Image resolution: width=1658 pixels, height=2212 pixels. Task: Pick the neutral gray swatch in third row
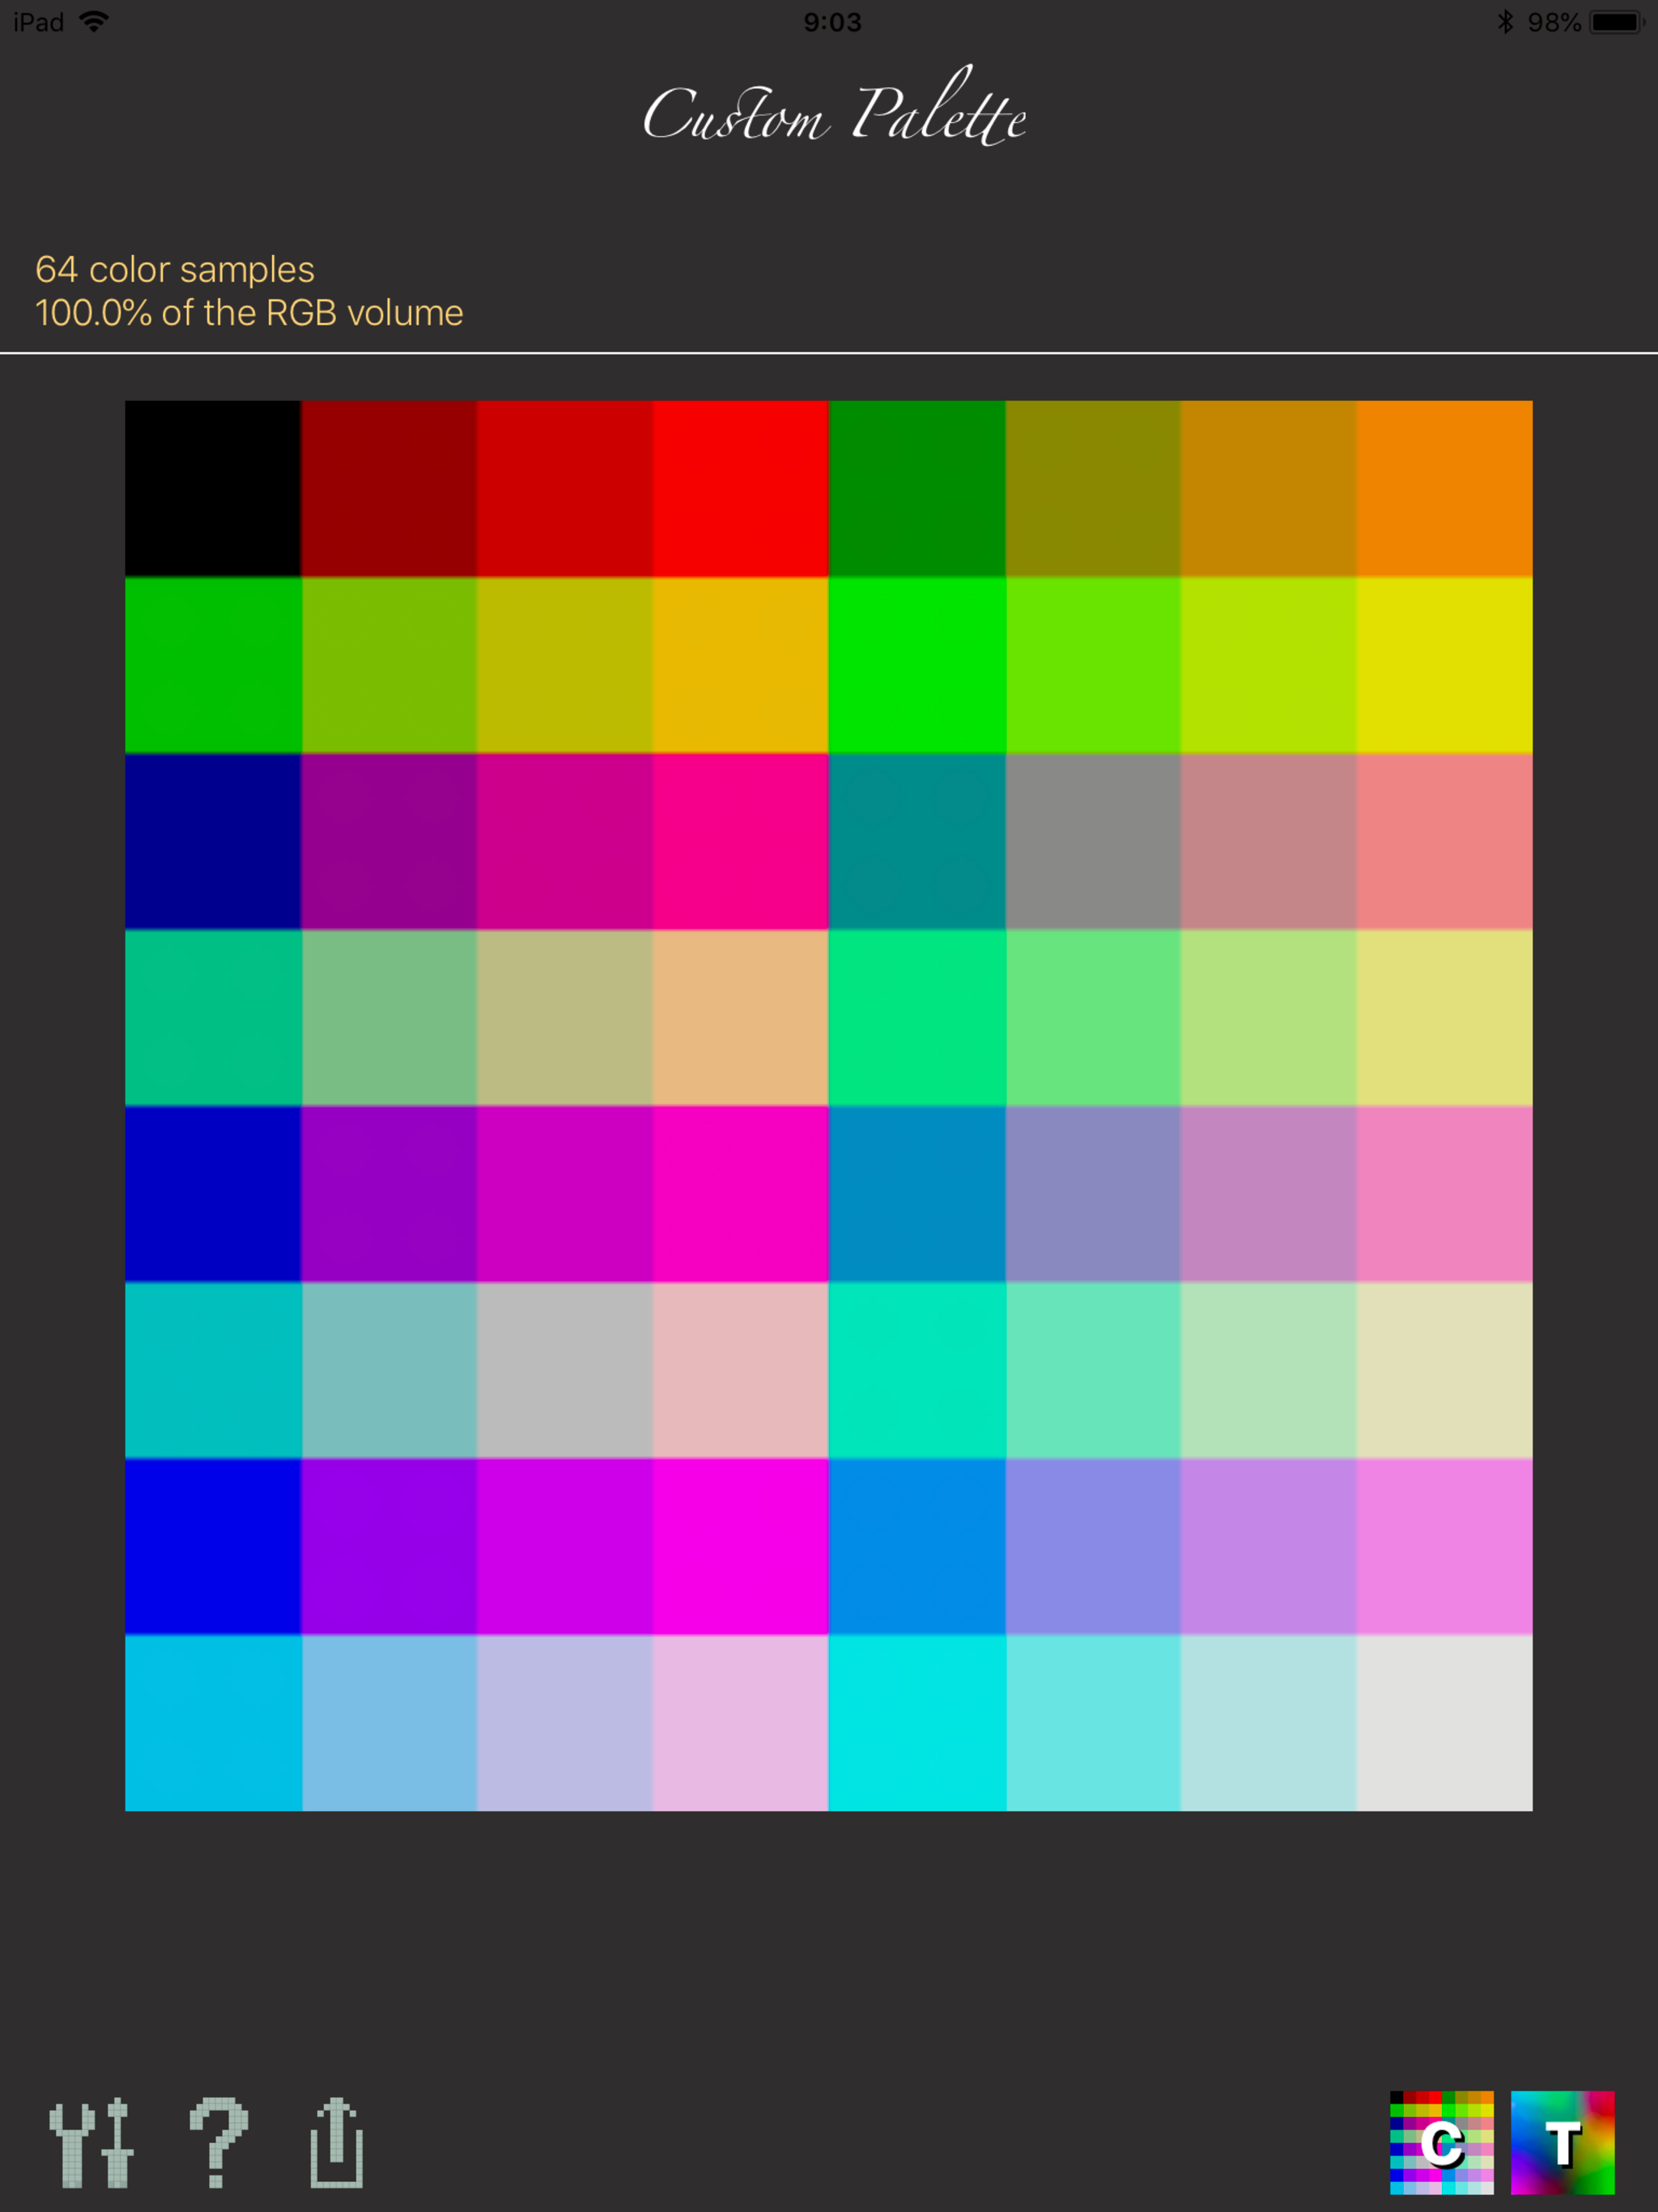[x=1092, y=841]
